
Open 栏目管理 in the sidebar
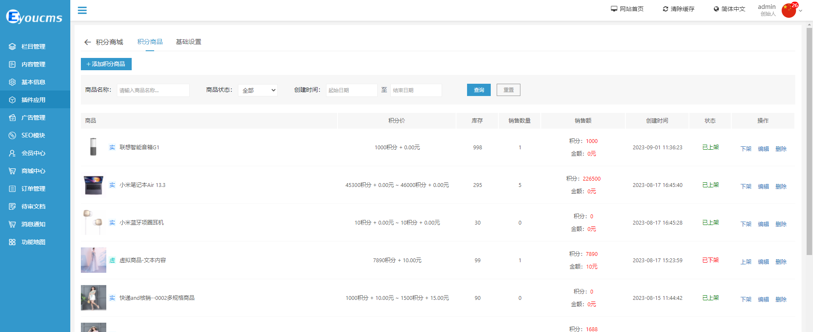coord(35,47)
